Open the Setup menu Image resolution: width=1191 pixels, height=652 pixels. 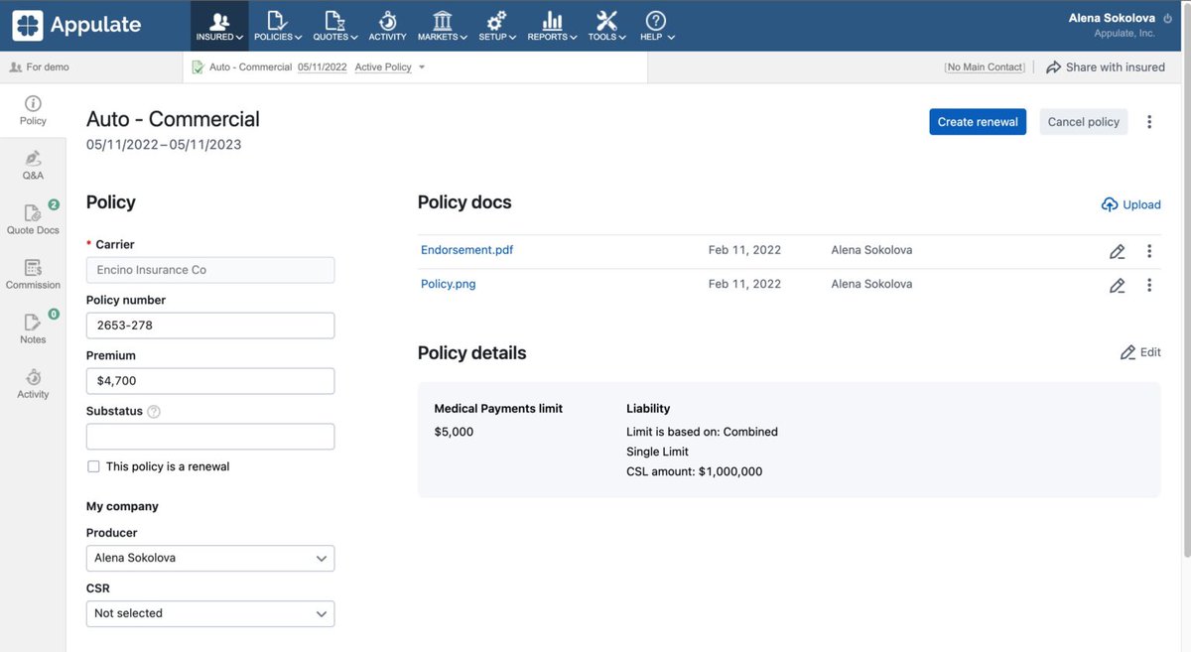coord(497,26)
